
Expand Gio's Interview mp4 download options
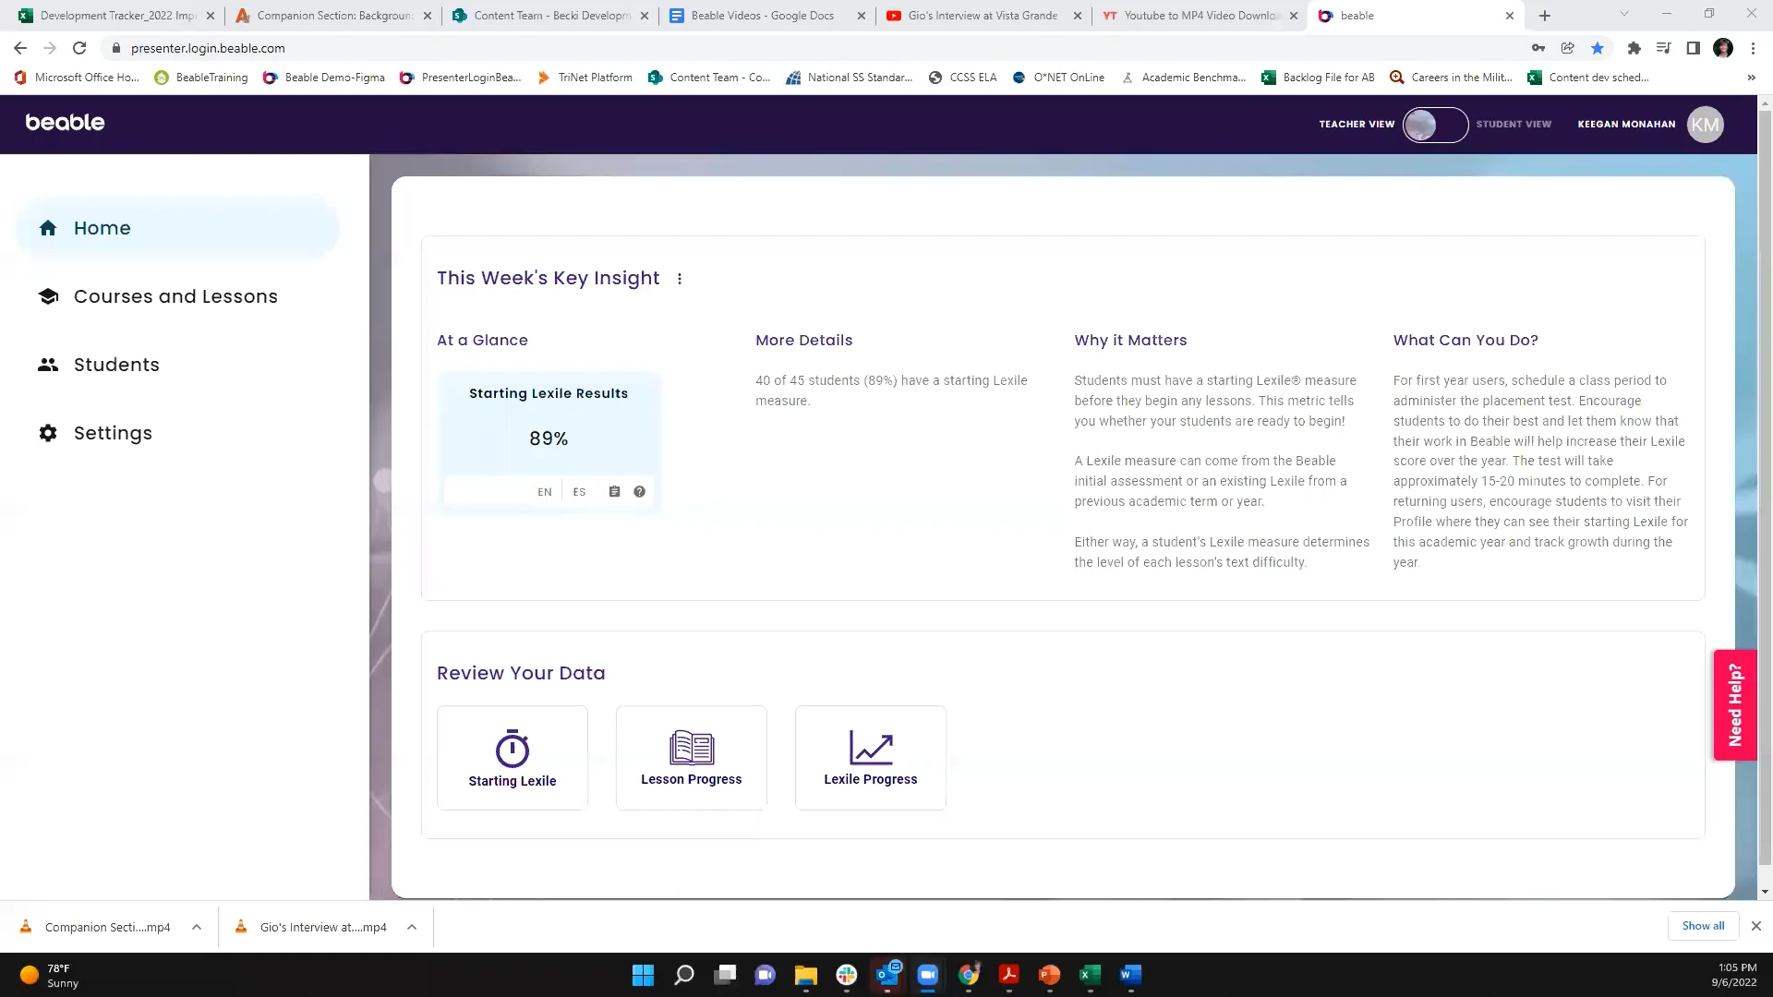pos(412,927)
